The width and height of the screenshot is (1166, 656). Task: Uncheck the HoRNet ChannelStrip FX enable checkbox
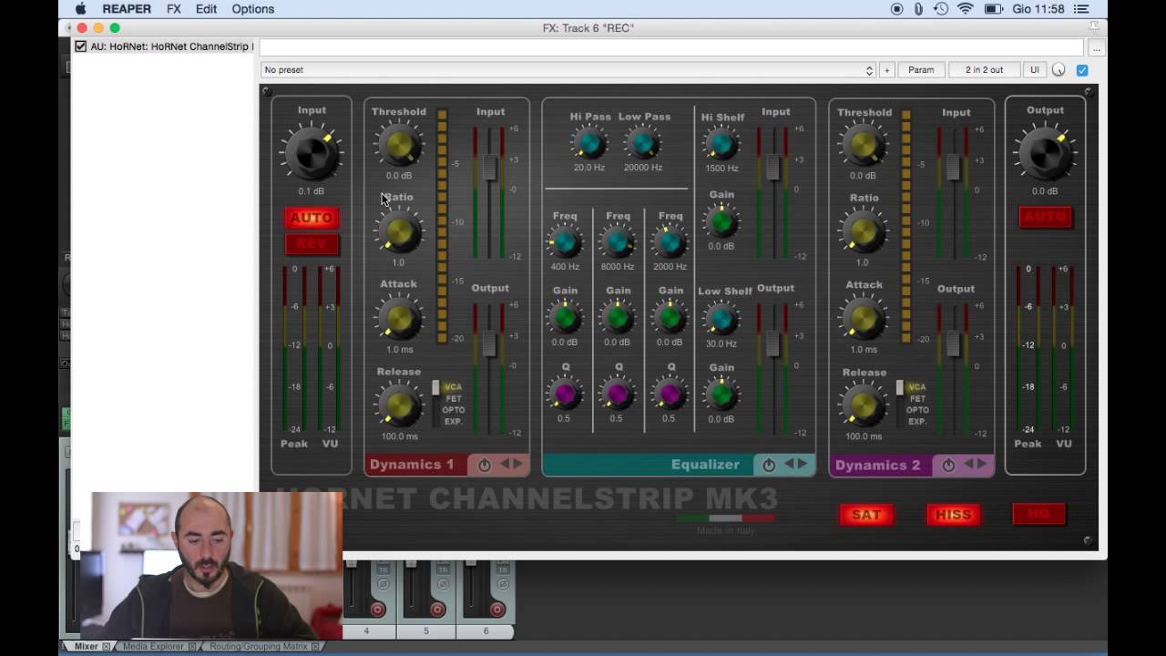[81, 46]
